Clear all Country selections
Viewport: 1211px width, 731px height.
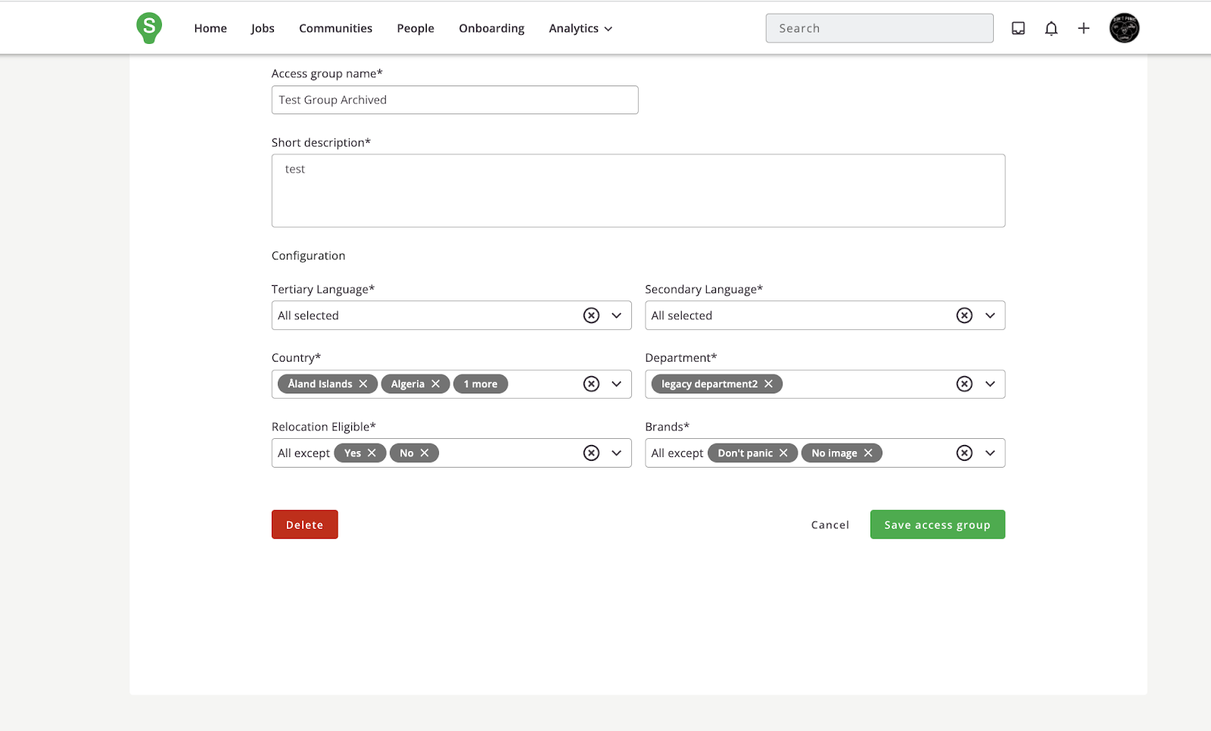coord(591,384)
